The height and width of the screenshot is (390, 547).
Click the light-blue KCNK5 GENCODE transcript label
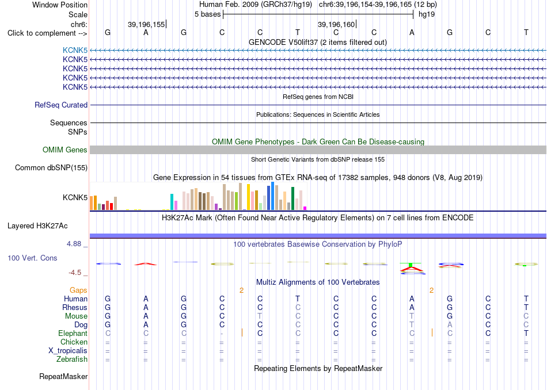coord(75,51)
